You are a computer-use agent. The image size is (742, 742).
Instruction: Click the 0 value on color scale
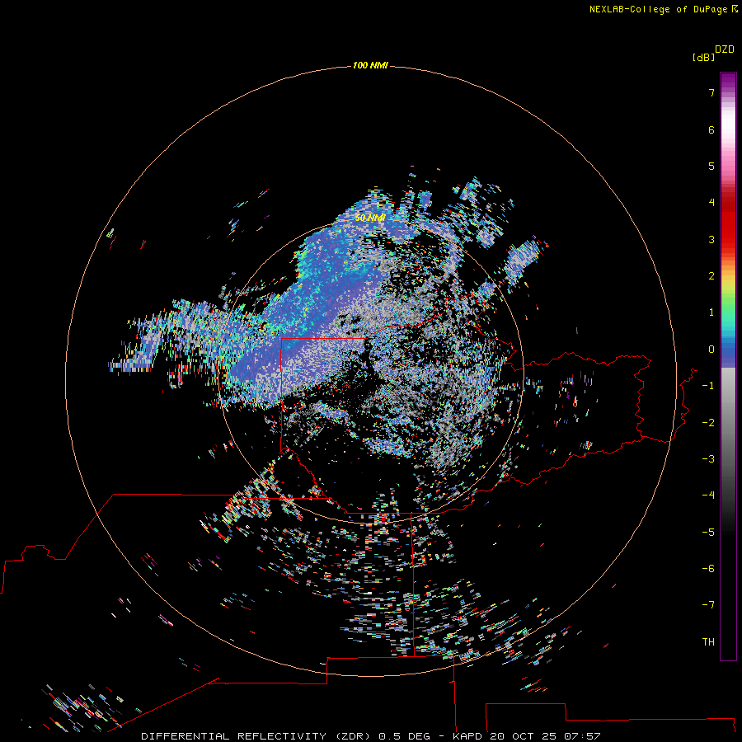711,350
